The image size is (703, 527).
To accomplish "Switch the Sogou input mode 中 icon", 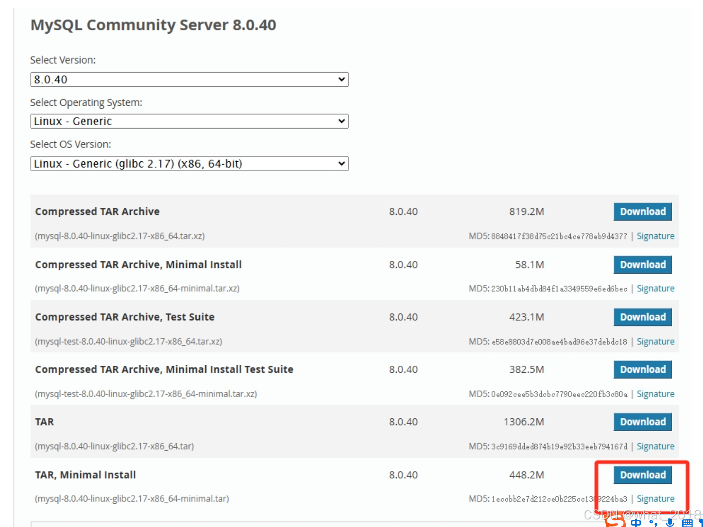I will coord(636,523).
